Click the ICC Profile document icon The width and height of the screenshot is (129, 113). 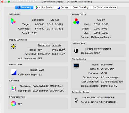13,88
